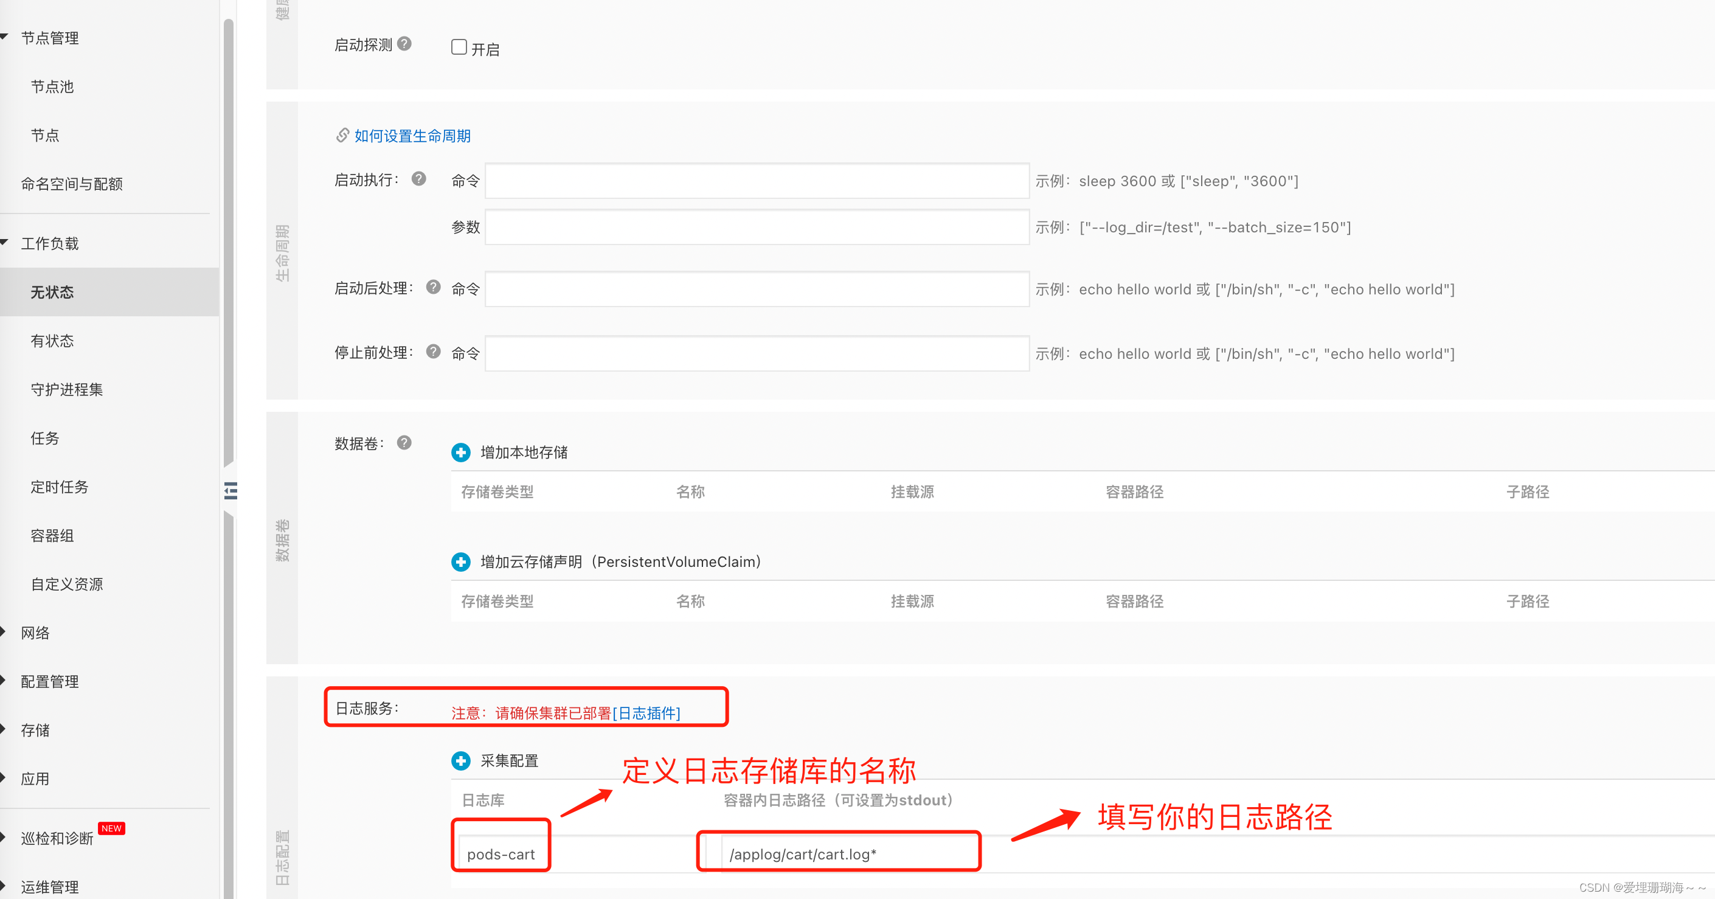Enable the 启动探测 开启 checkbox
1715x899 pixels.
pyautogui.click(x=459, y=47)
